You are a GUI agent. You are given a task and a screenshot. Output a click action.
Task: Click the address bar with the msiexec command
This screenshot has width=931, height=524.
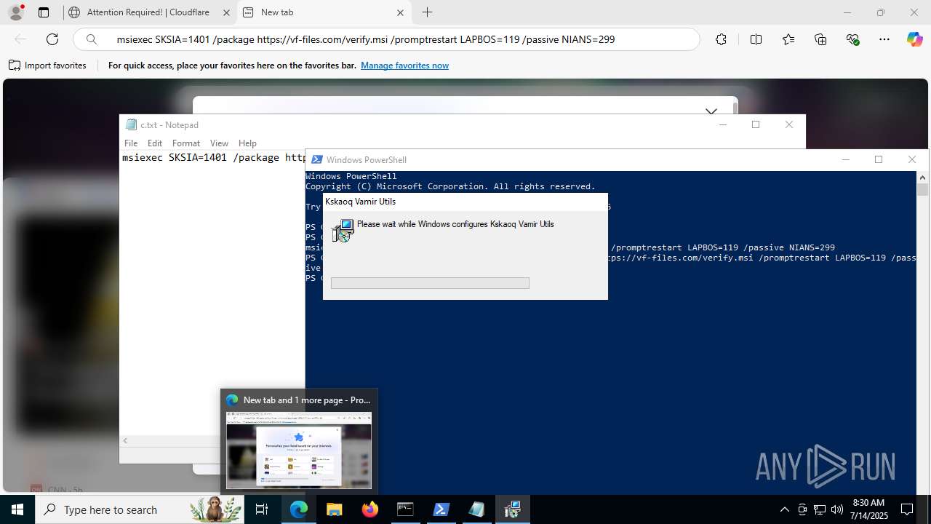point(387,39)
